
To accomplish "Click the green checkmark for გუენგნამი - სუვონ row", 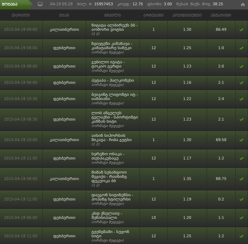I will (241, 236).
